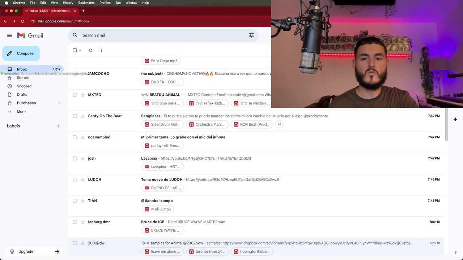
Task: Star the 2002jvdw email
Action: (x=82, y=243)
